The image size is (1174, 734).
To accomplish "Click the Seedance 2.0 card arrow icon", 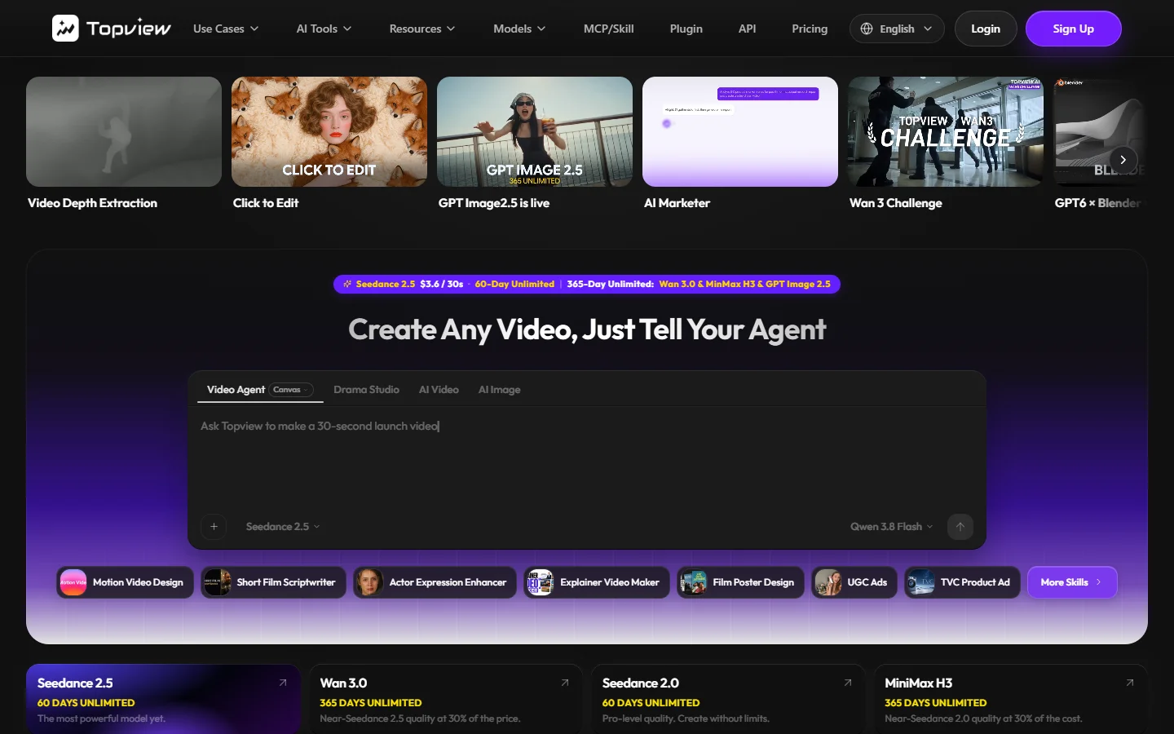I will (x=848, y=683).
